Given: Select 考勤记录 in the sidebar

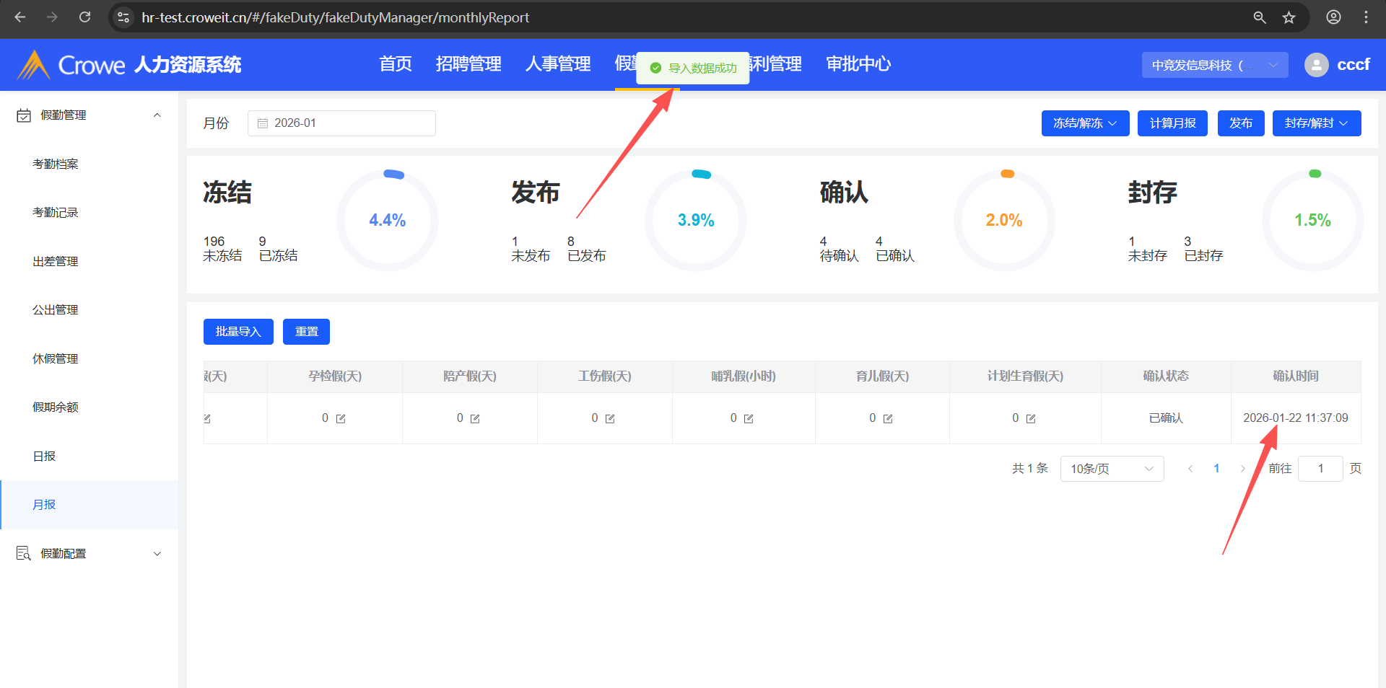Looking at the screenshot, I should pos(56,213).
